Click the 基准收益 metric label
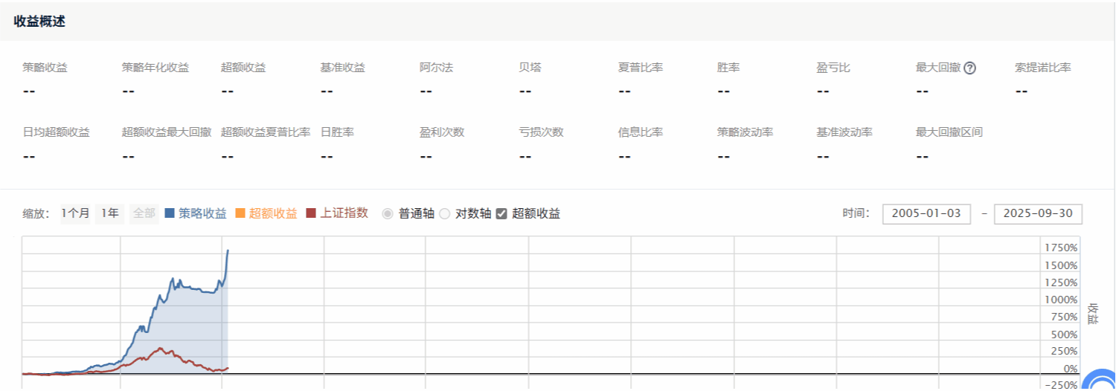Viewport: 1116px width, 391px height. click(x=343, y=68)
